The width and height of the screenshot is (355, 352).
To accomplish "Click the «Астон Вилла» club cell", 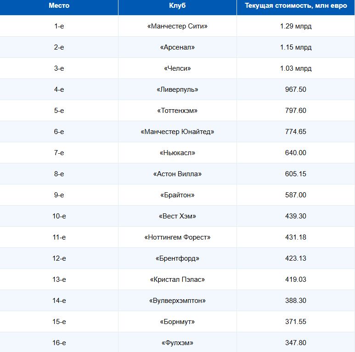I will [x=177, y=174].
